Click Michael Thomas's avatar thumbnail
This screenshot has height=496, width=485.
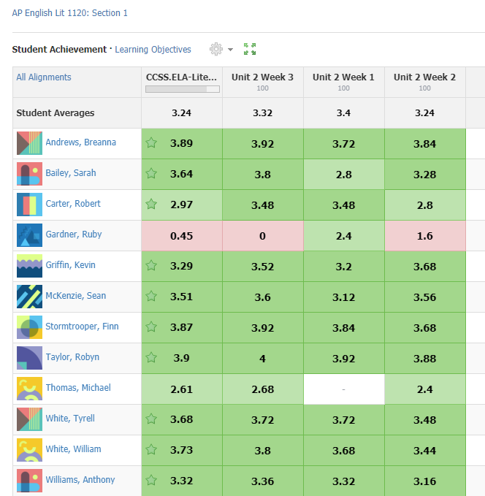tap(29, 388)
